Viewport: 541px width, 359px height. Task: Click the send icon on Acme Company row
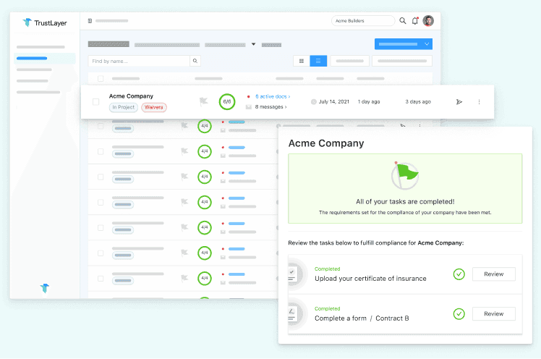459,102
